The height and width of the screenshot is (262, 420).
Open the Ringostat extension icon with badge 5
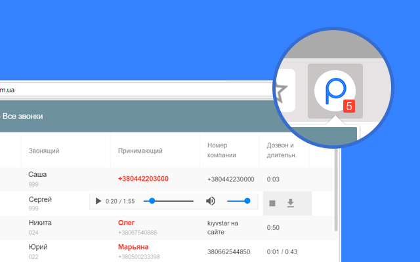point(335,91)
